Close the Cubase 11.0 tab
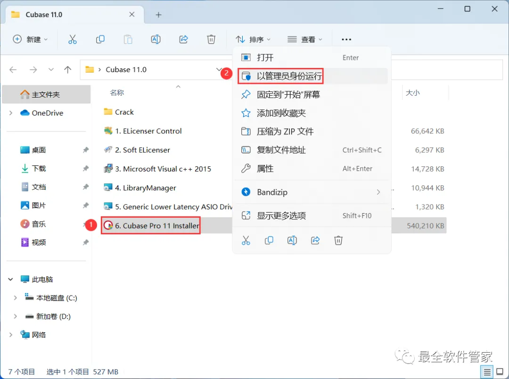Viewport: 509px width, 379px height. [132, 14]
